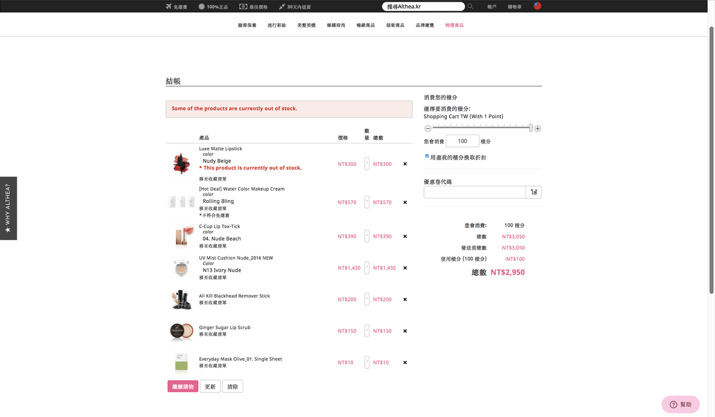This screenshot has height=417, width=715.
Task: Move Luxe Matte Lipstick to wishlist
Action: click(x=213, y=179)
